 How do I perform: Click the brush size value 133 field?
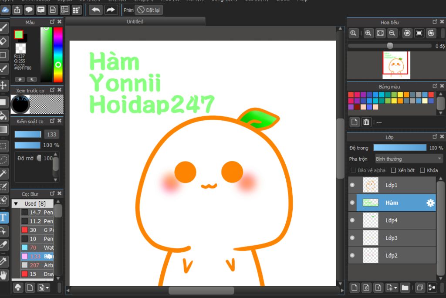click(51, 134)
